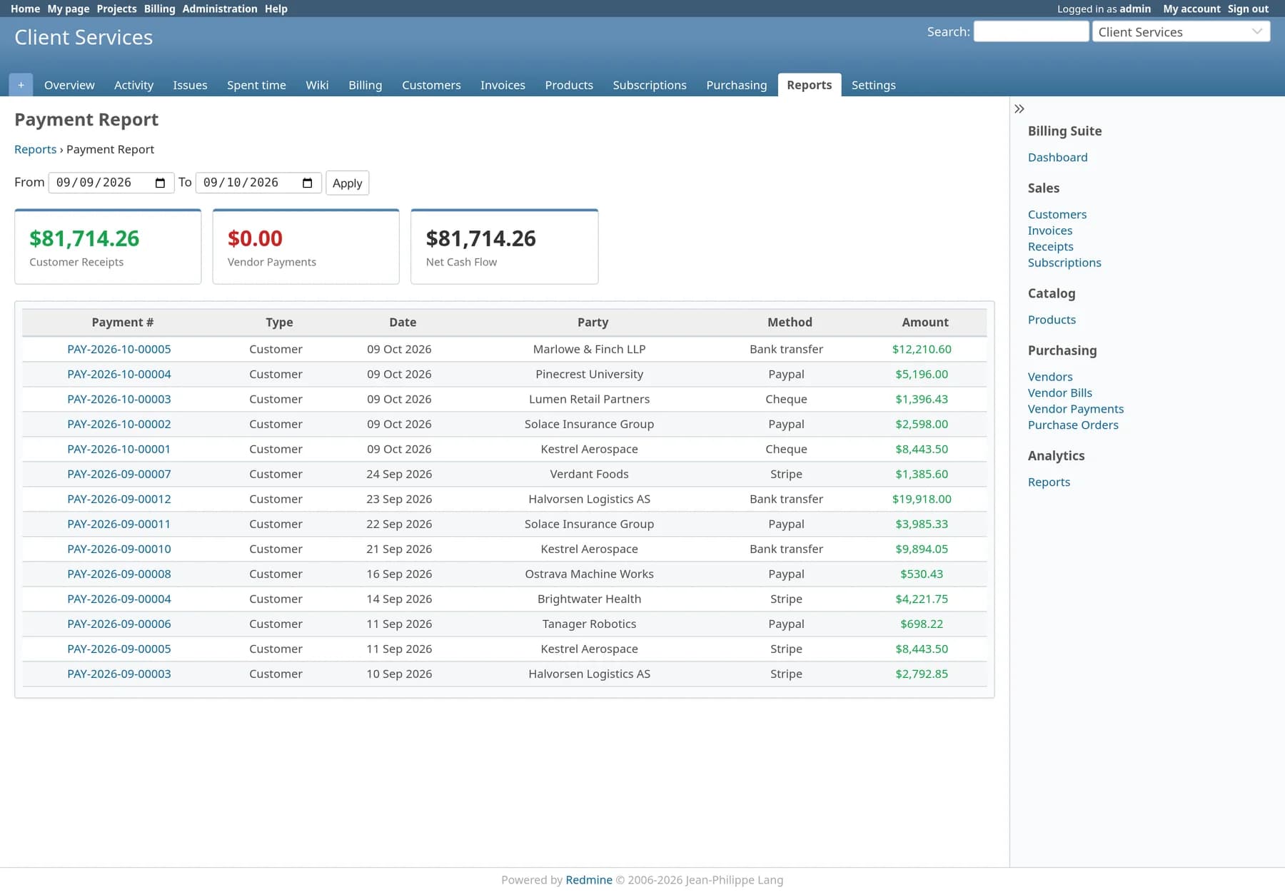Open Products in the sidebar Catalog section

1052,320
